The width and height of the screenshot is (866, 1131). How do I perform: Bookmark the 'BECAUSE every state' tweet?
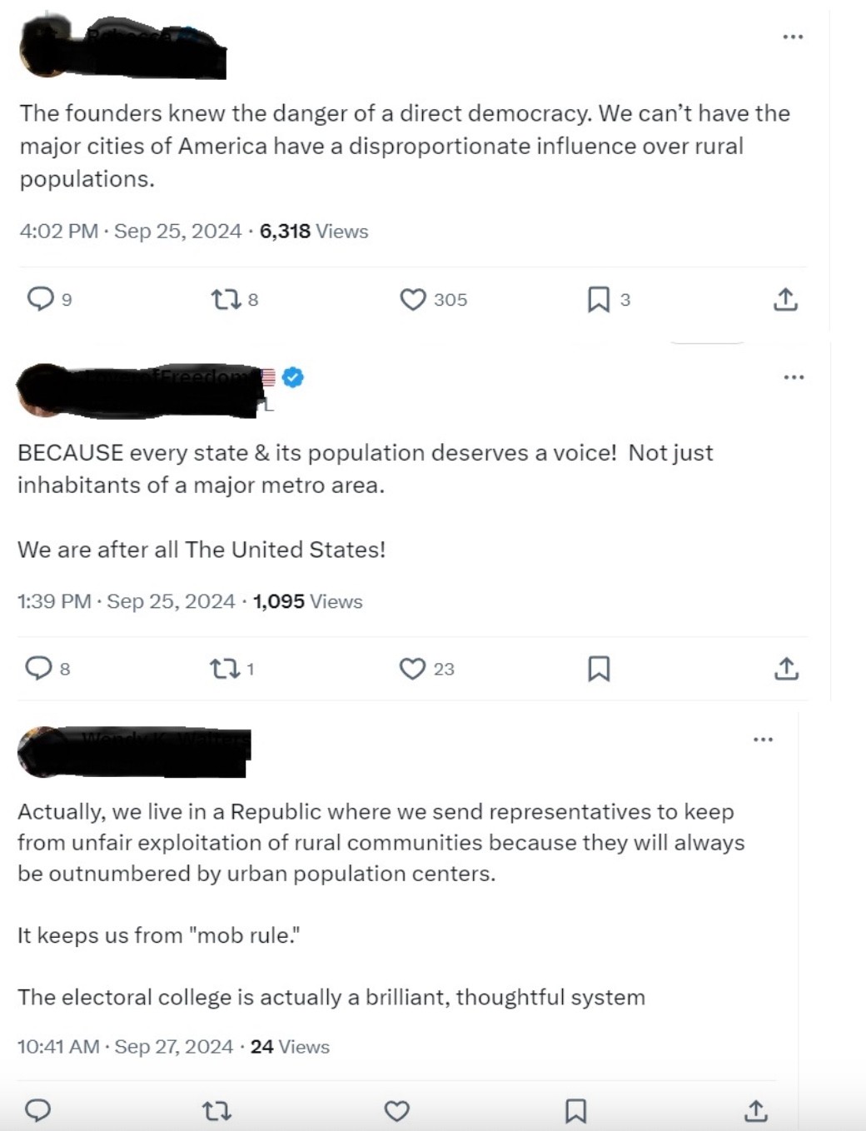click(x=599, y=669)
